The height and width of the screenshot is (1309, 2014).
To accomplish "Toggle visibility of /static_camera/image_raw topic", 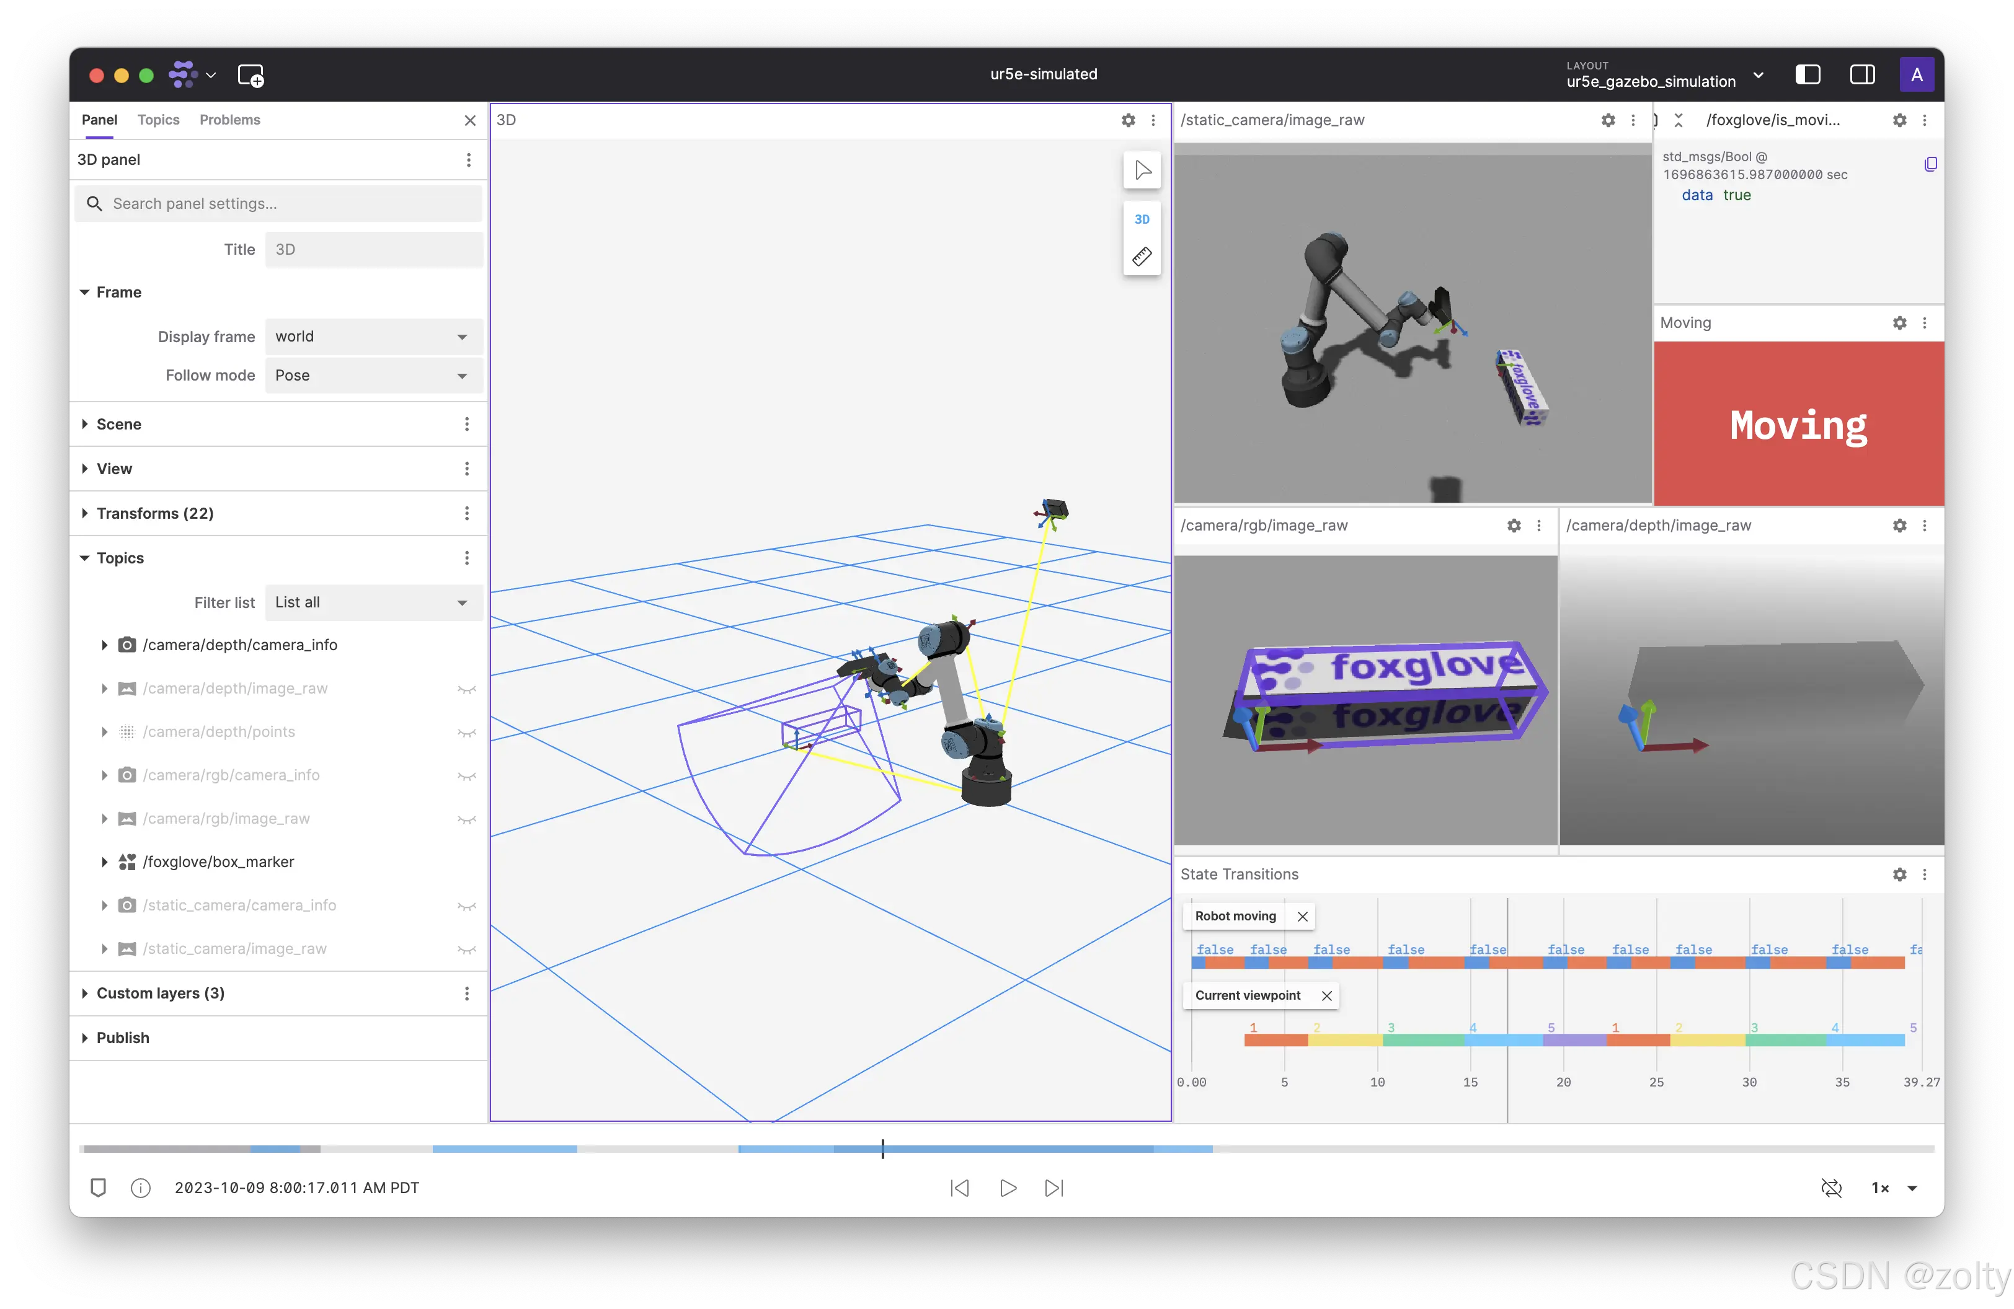I will (x=466, y=950).
